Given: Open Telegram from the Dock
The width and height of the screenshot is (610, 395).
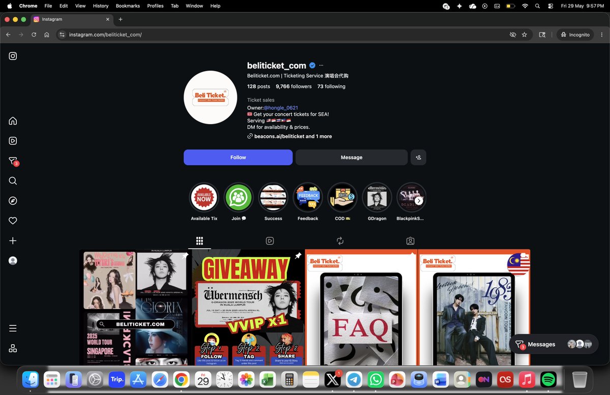Looking at the screenshot, I should click(x=354, y=379).
